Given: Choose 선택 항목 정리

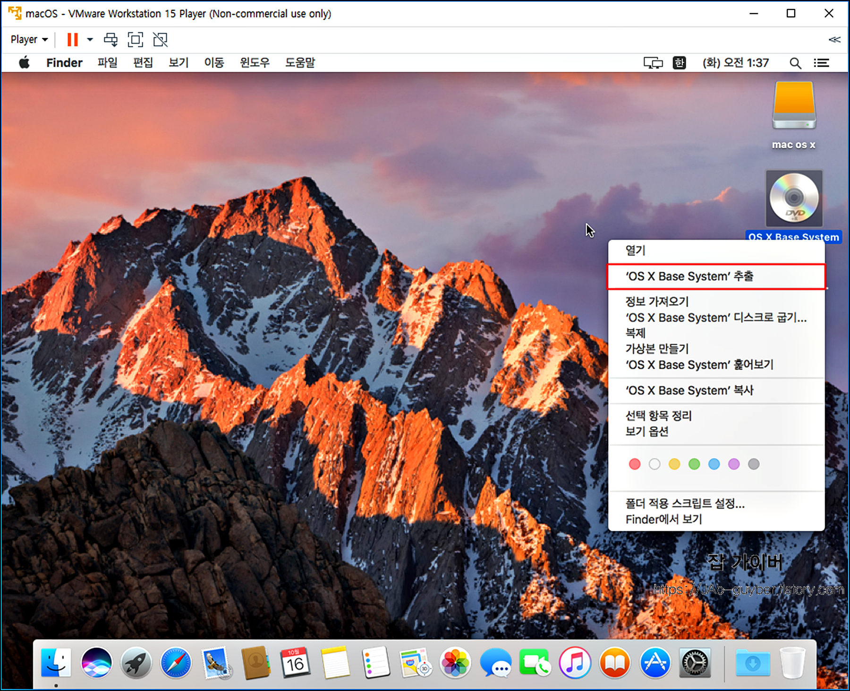Looking at the screenshot, I should [x=716, y=416].
